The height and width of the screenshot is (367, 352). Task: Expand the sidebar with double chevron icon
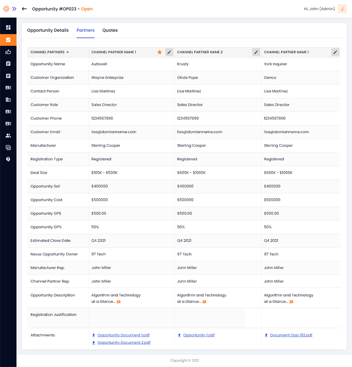pyautogui.click(x=14, y=8)
